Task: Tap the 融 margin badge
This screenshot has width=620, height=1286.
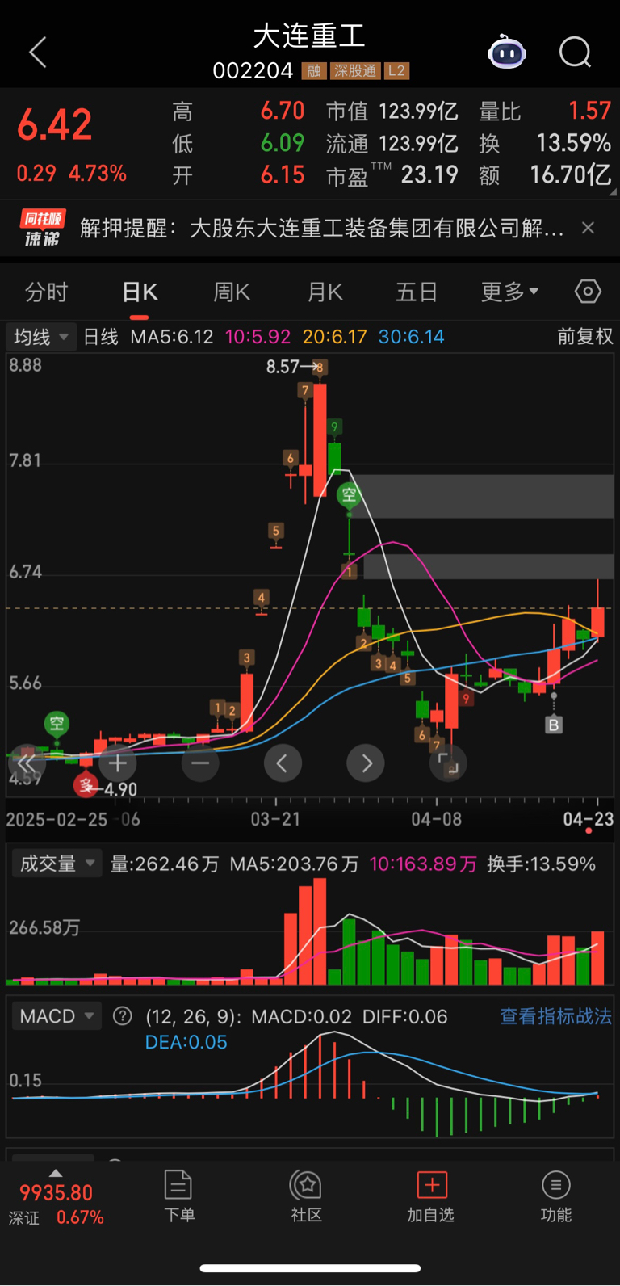Action: point(314,71)
